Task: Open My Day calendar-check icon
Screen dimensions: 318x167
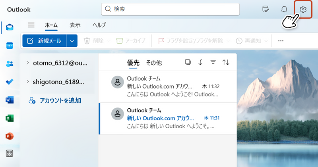Action: [x=266, y=9]
